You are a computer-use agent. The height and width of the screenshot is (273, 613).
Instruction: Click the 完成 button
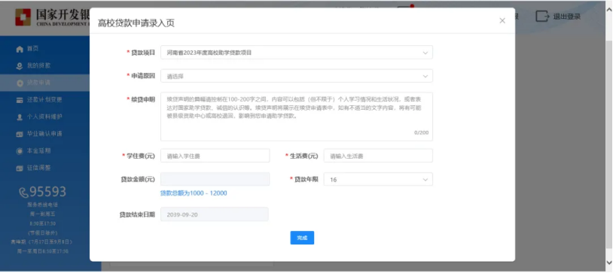(302, 238)
